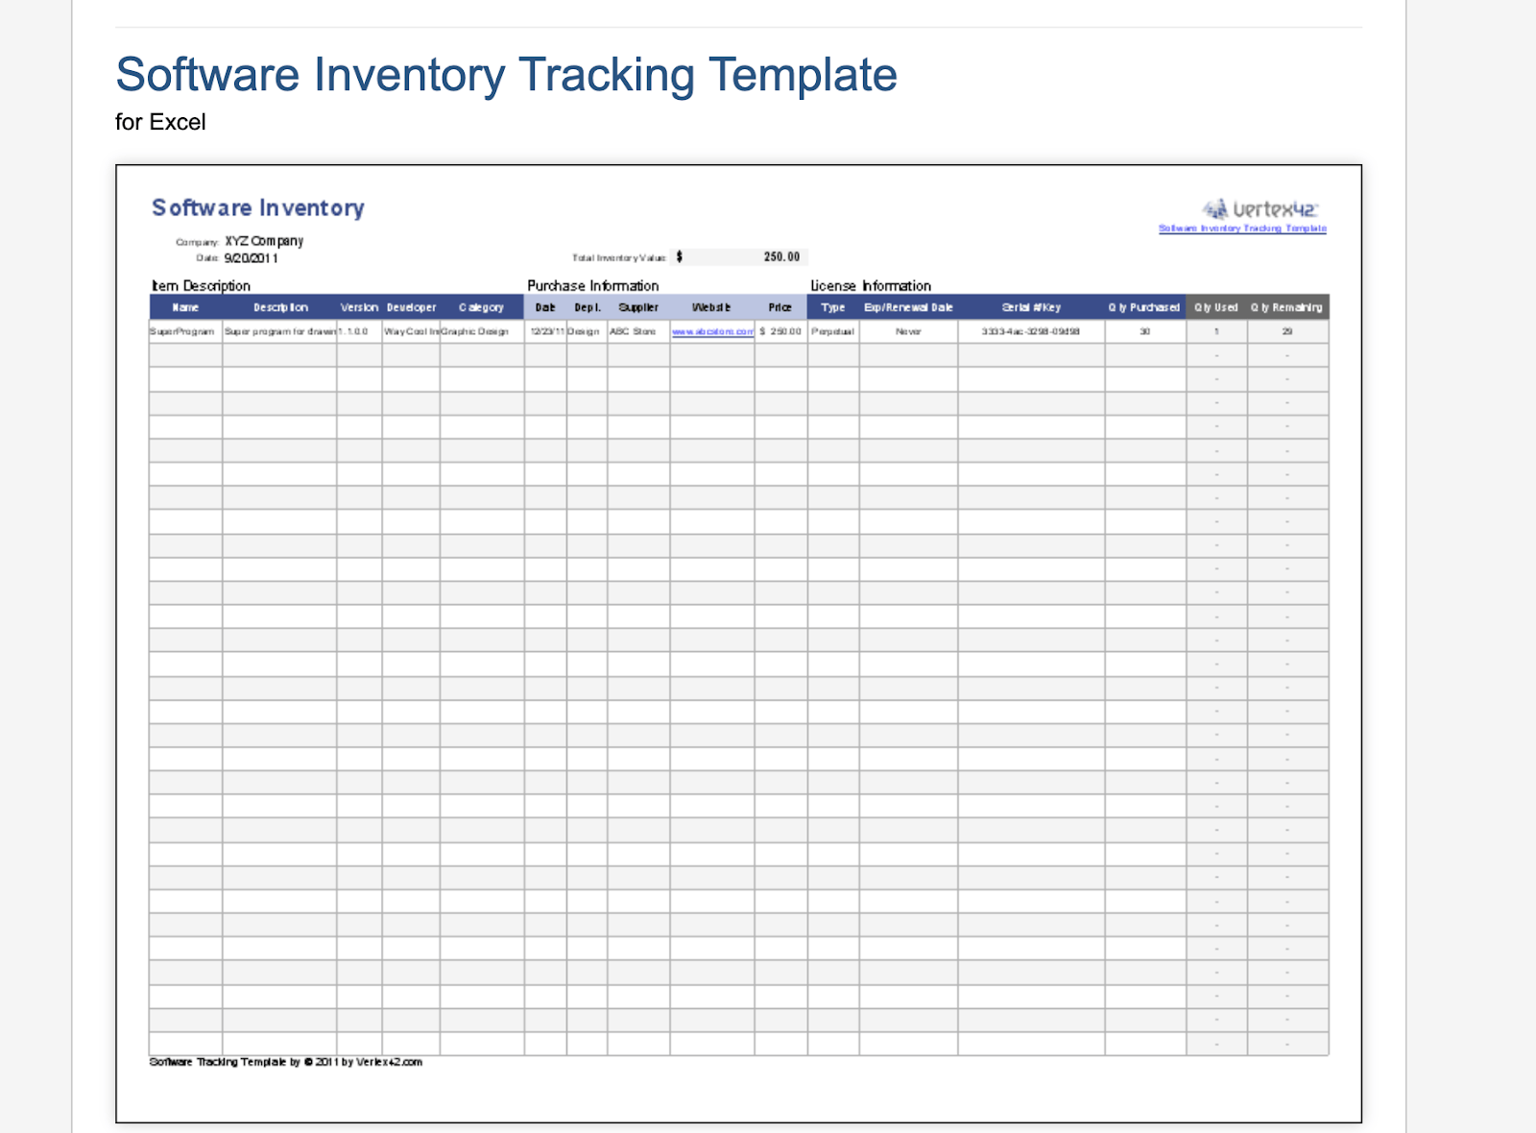Select the Perpetual license type cell
Screen dimensions: 1536x1133
pyautogui.click(x=833, y=331)
